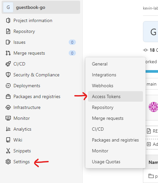Click the Project information icon
This screenshot has height=183, width=158.
(x=8, y=20)
